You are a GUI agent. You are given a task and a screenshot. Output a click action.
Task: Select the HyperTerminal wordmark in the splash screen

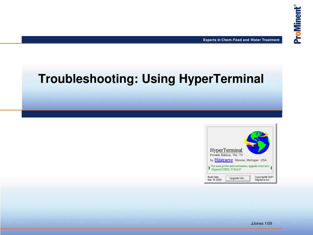pyautogui.click(x=226, y=150)
